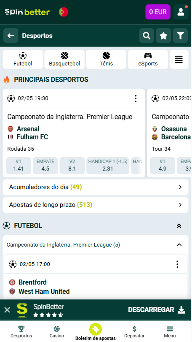Change language via Portugal flag icon

[64, 12]
